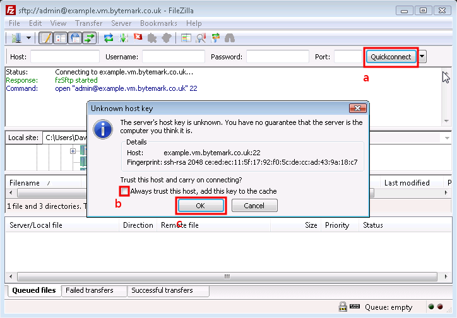
Task: Confirm host key with OK button
Action: pos(201,206)
